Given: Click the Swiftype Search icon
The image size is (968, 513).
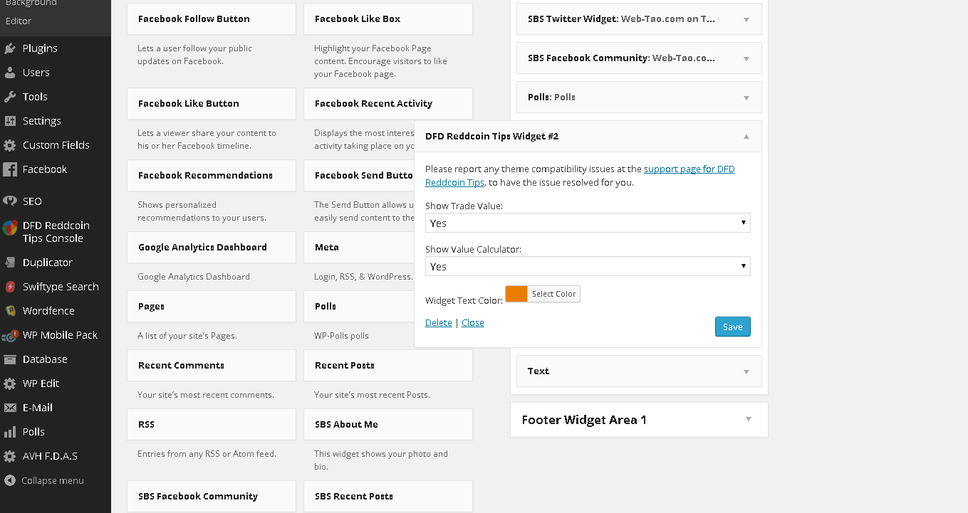Looking at the screenshot, I should tap(10, 287).
